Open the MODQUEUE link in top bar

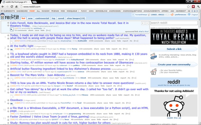[x=72, y=11]
